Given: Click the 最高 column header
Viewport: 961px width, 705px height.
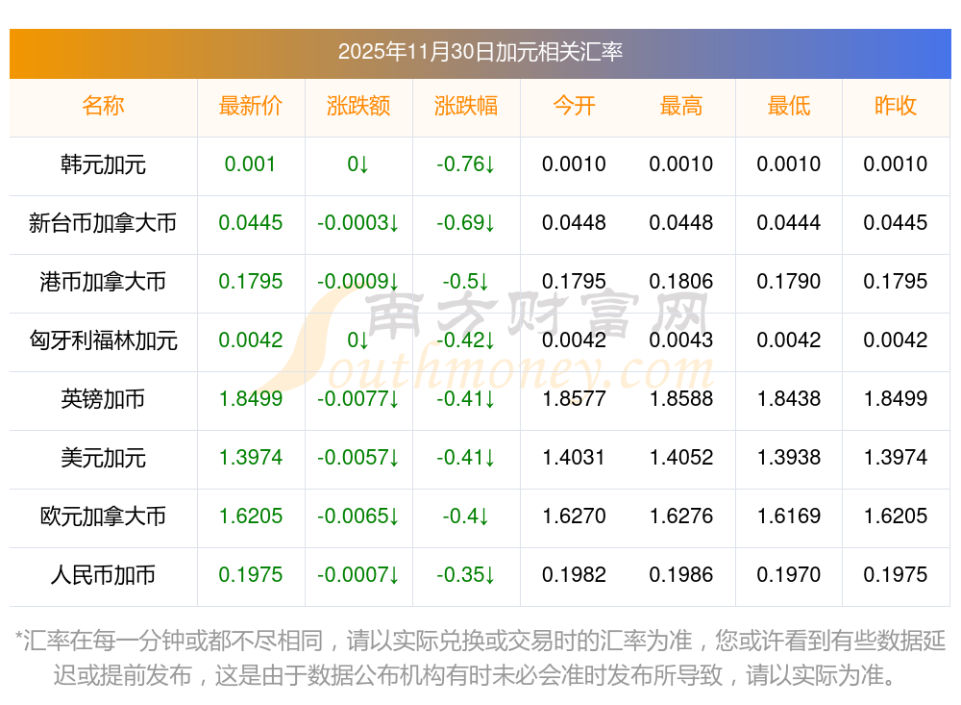Looking at the screenshot, I should tap(680, 106).
